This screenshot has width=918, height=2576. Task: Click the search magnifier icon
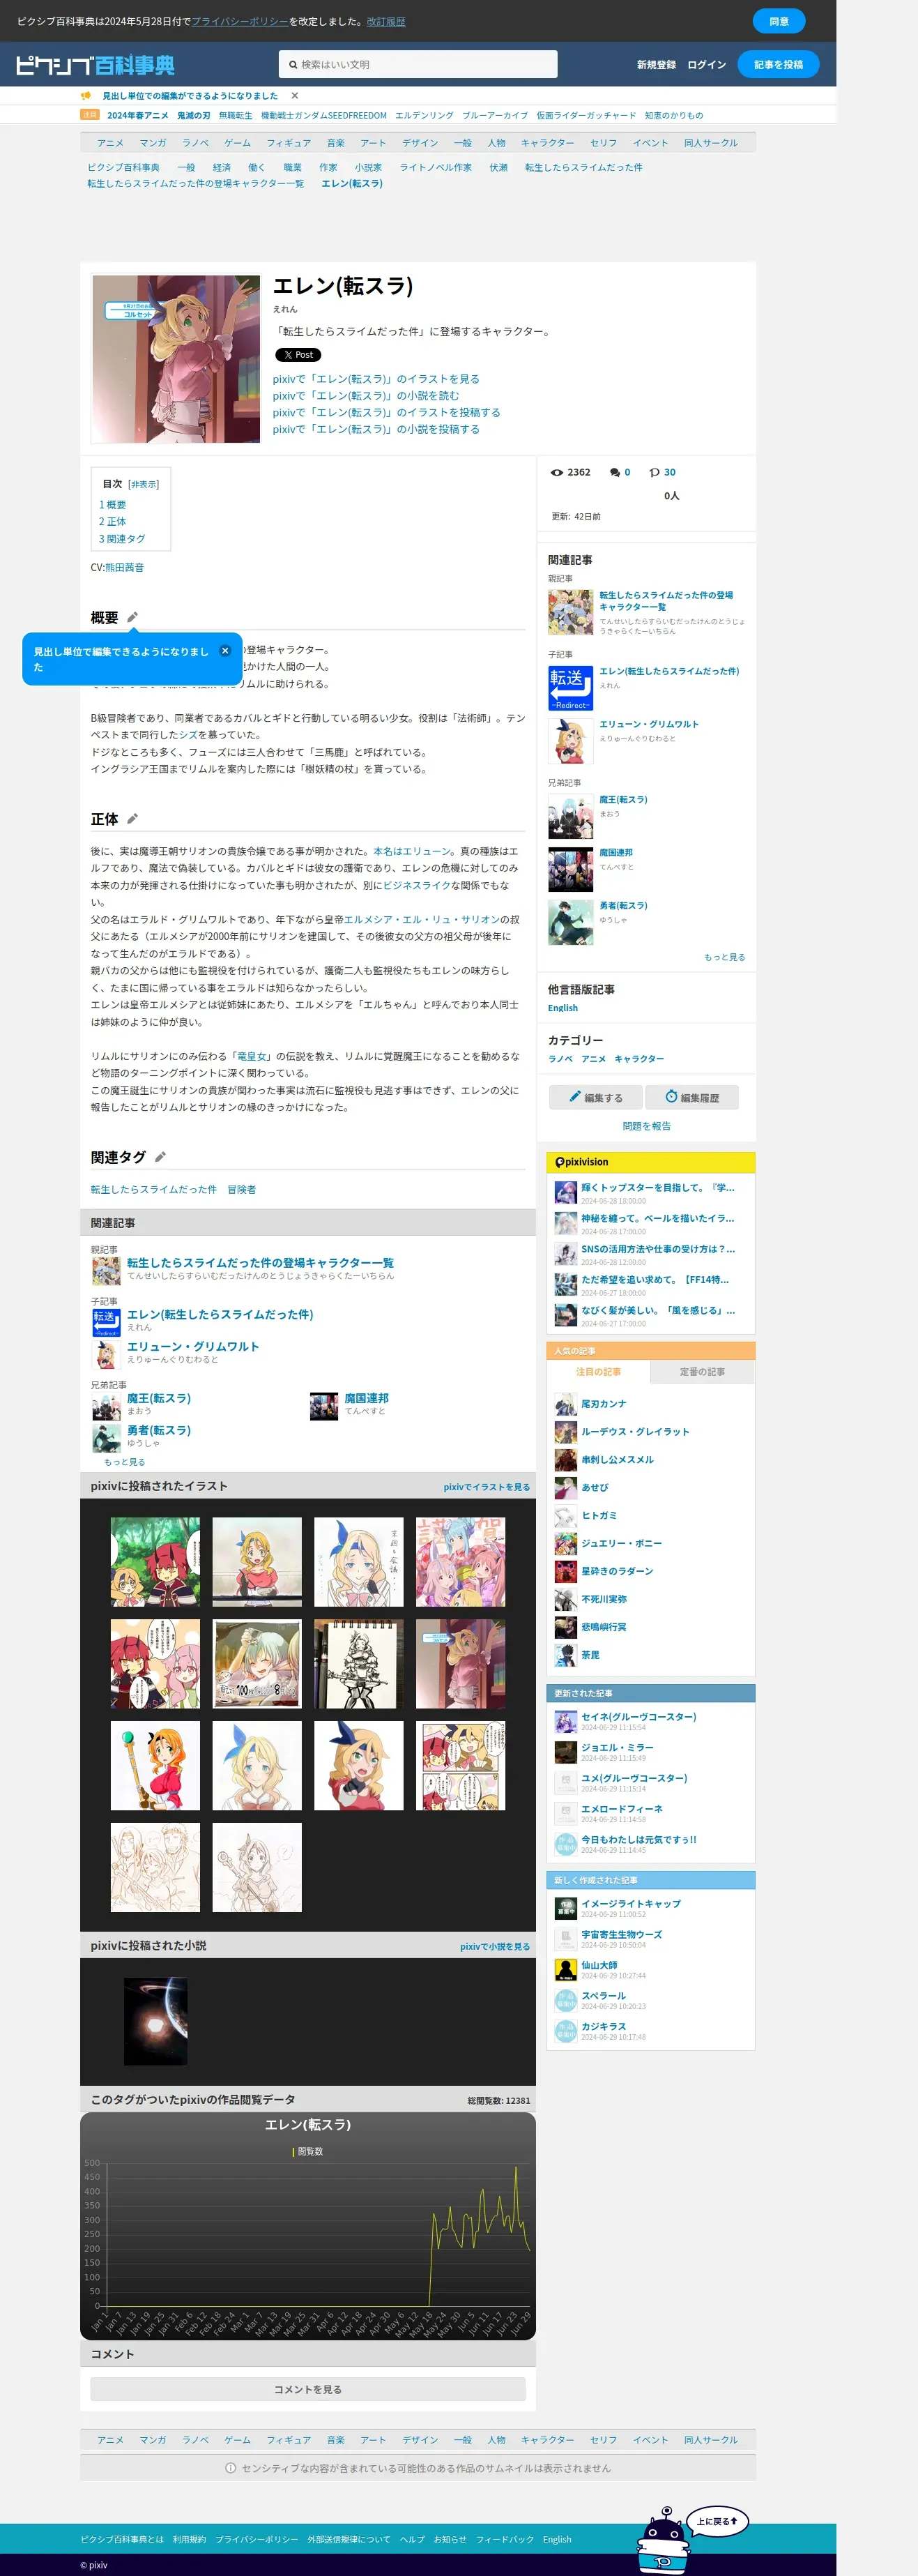coord(293,65)
